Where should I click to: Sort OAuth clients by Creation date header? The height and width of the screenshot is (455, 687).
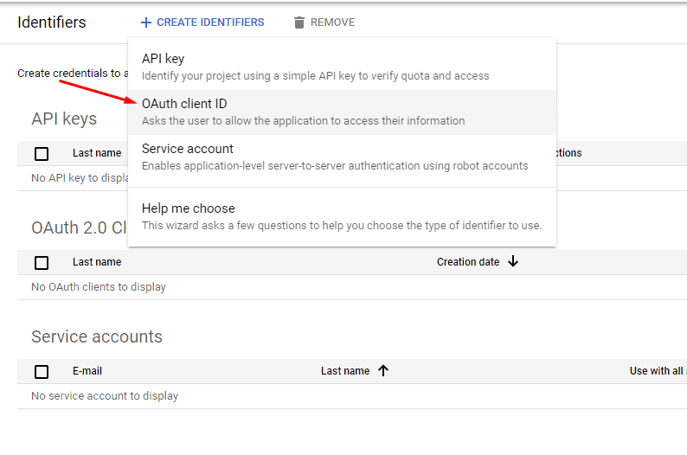click(468, 262)
